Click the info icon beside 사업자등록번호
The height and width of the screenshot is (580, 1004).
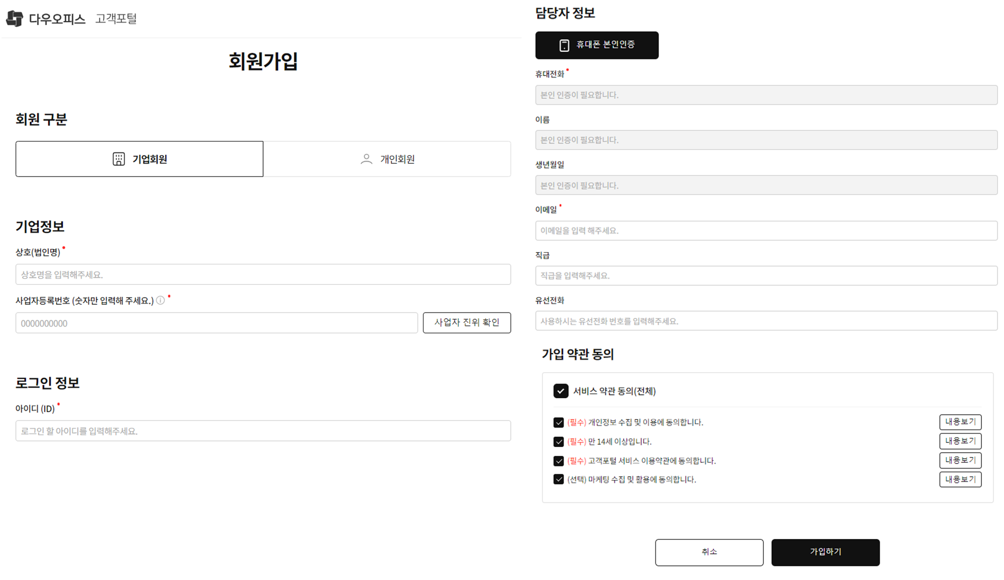[x=160, y=300]
